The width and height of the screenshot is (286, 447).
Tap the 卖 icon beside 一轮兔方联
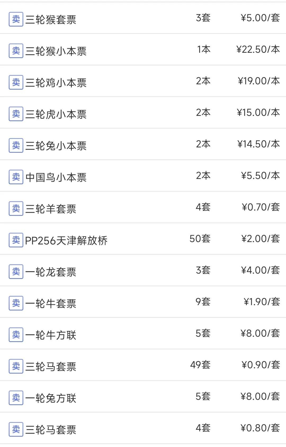tap(16, 398)
